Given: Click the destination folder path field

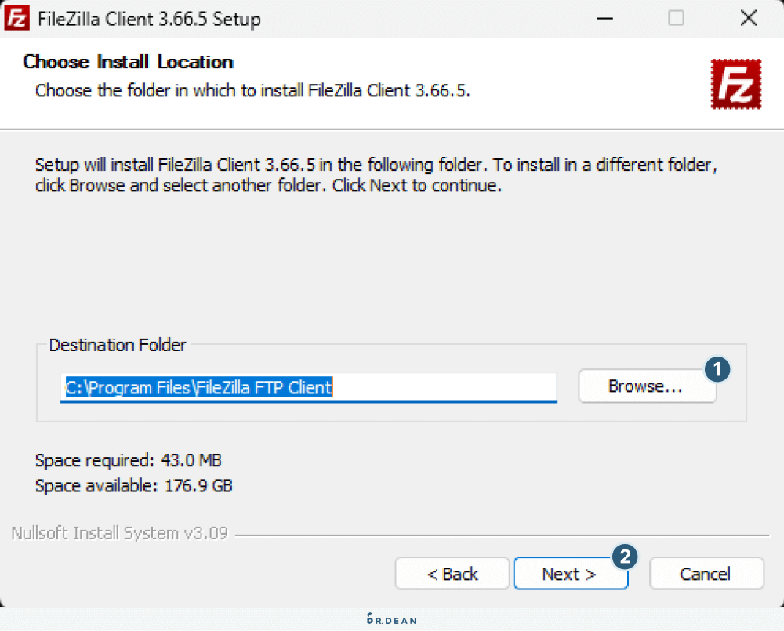Looking at the screenshot, I should pos(308,387).
